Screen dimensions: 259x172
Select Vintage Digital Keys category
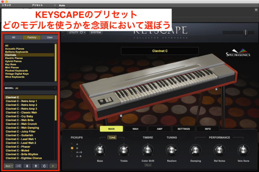coord(29,74)
